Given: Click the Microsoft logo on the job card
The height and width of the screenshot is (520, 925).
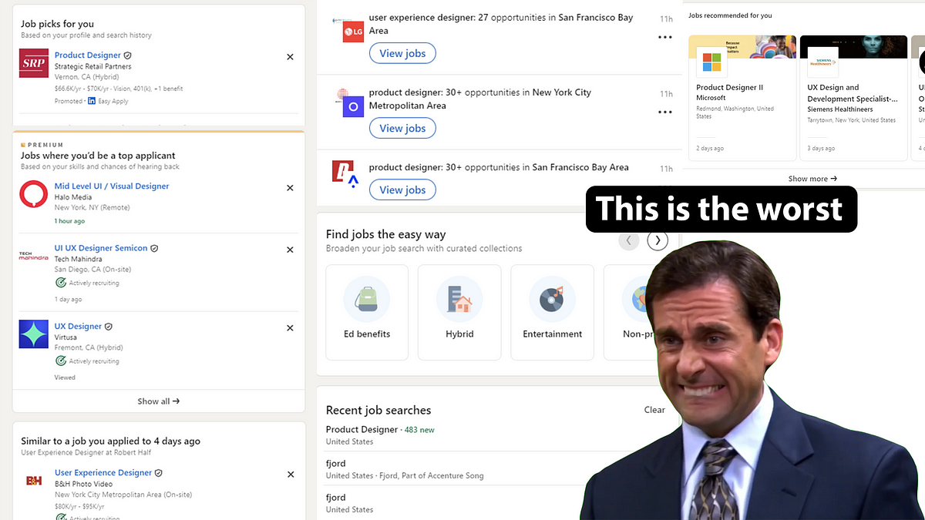Looking at the screenshot, I should point(711,62).
